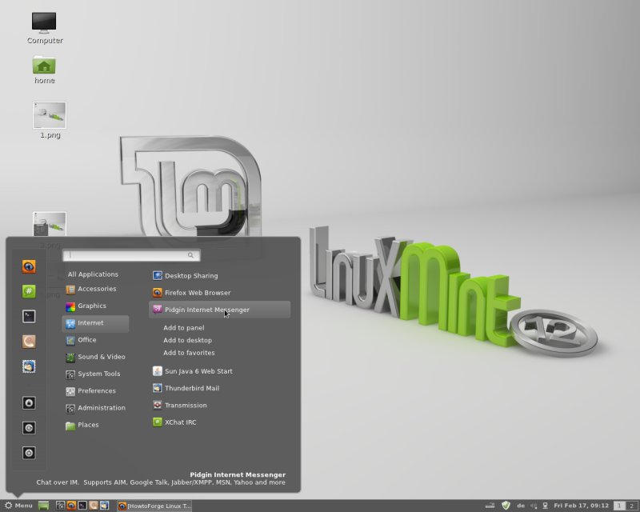Open Thunderbird from the menu favorites sidebar
The height and width of the screenshot is (512, 640).
pos(29,366)
